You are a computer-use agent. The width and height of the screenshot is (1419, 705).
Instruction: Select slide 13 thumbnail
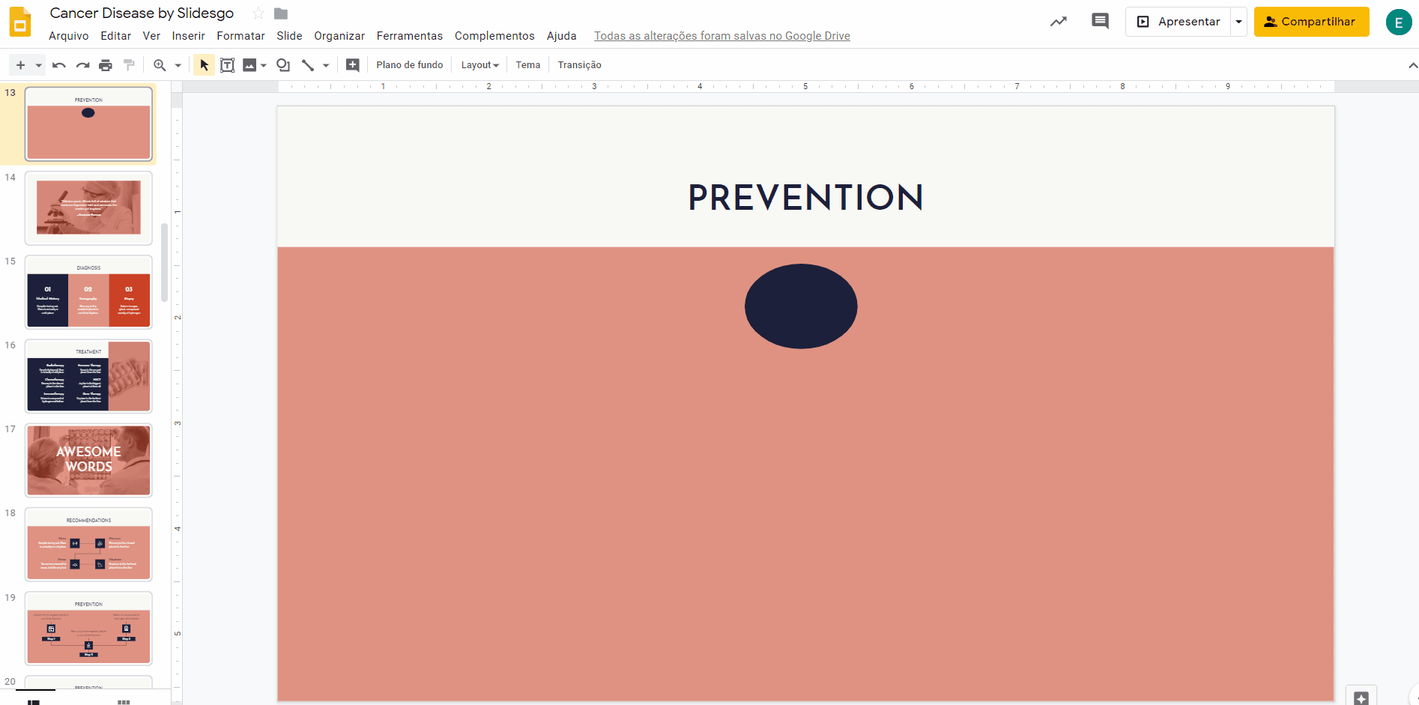pos(88,124)
